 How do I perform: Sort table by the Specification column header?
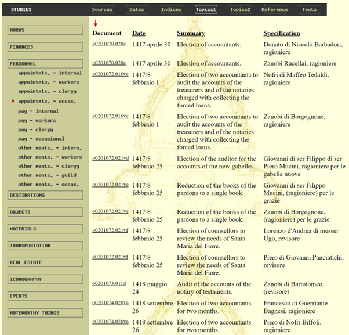[282, 33]
